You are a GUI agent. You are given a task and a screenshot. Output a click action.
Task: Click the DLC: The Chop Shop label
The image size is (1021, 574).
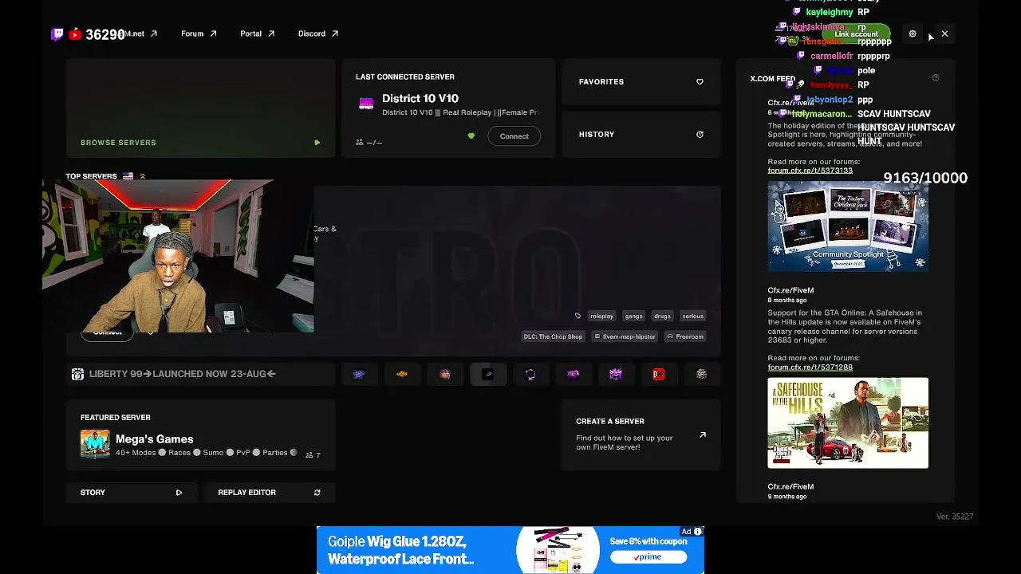[x=553, y=336]
